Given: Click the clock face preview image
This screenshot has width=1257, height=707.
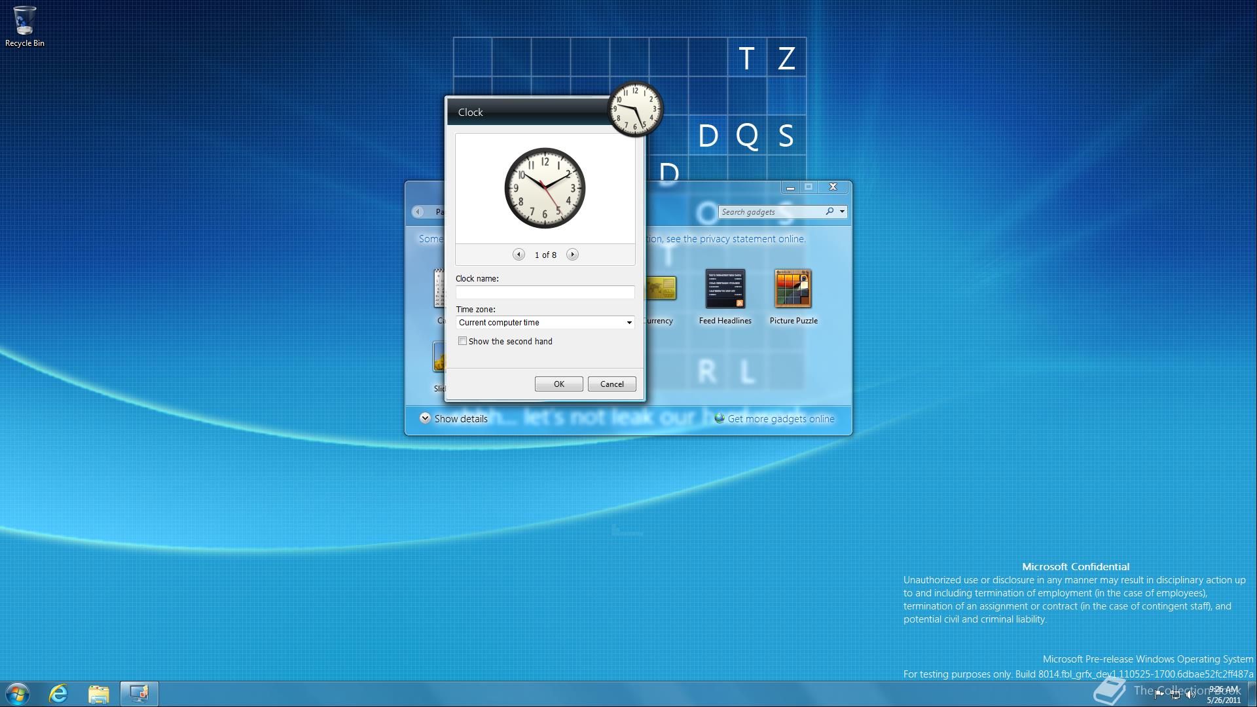Looking at the screenshot, I should click(x=545, y=189).
